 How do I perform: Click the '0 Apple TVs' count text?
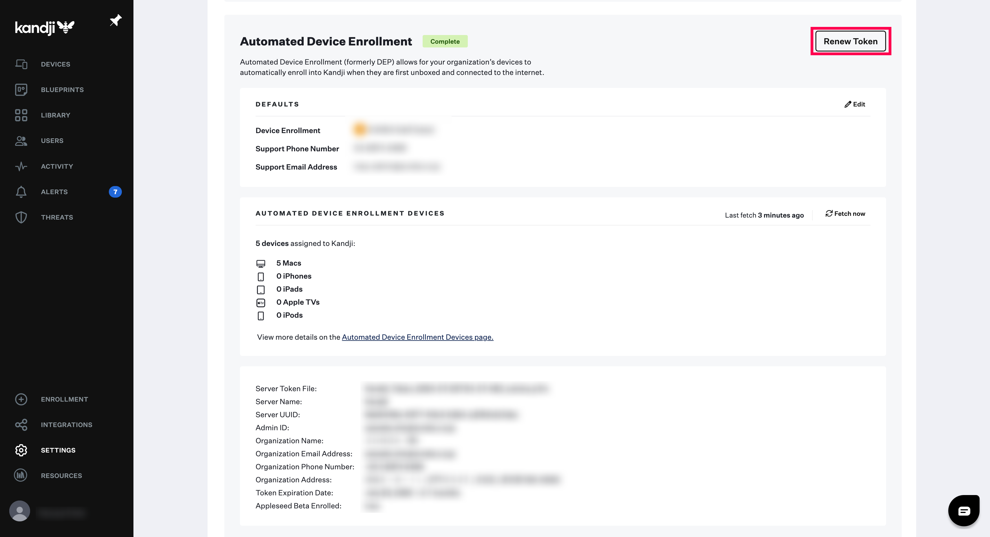pos(298,302)
